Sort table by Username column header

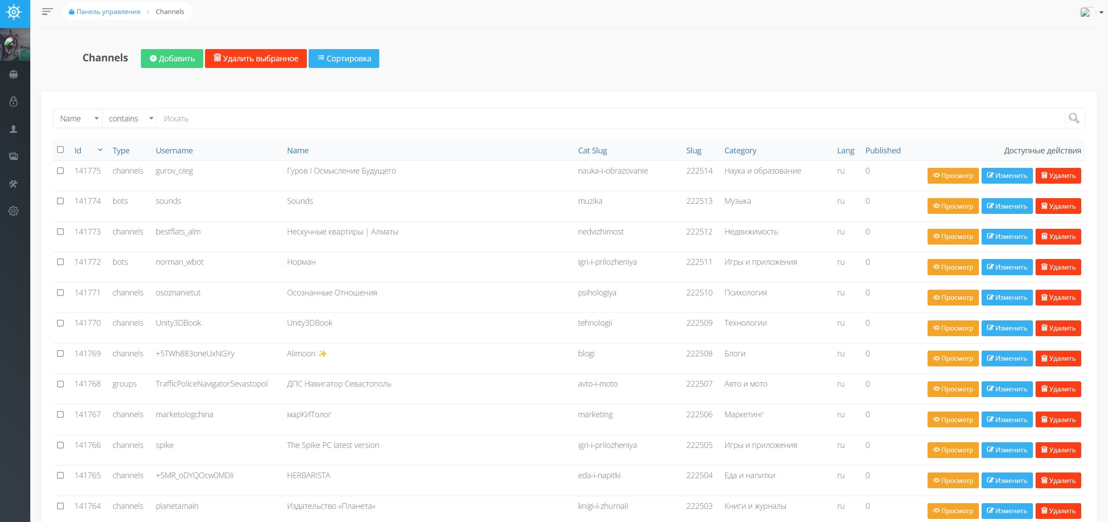coord(174,150)
